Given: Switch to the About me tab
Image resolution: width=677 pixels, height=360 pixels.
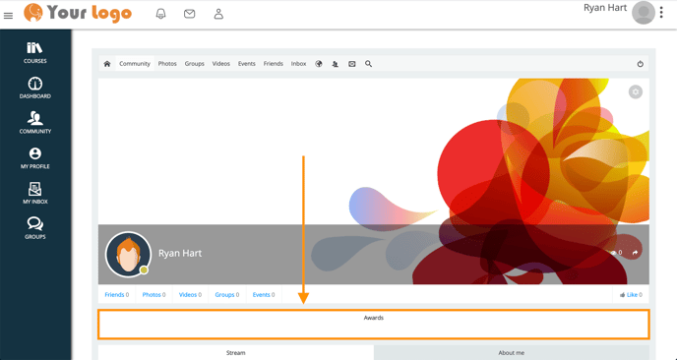Looking at the screenshot, I should 512,353.
